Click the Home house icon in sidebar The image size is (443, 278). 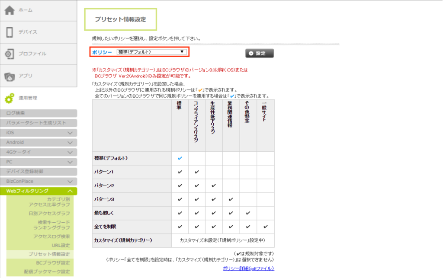coord(10,10)
